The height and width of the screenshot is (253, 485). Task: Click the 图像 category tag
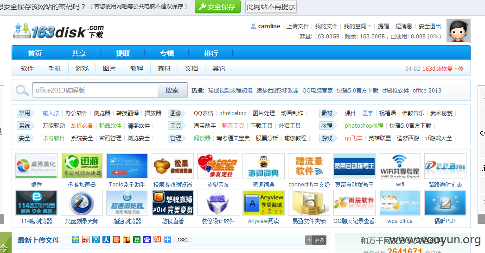(176, 113)
